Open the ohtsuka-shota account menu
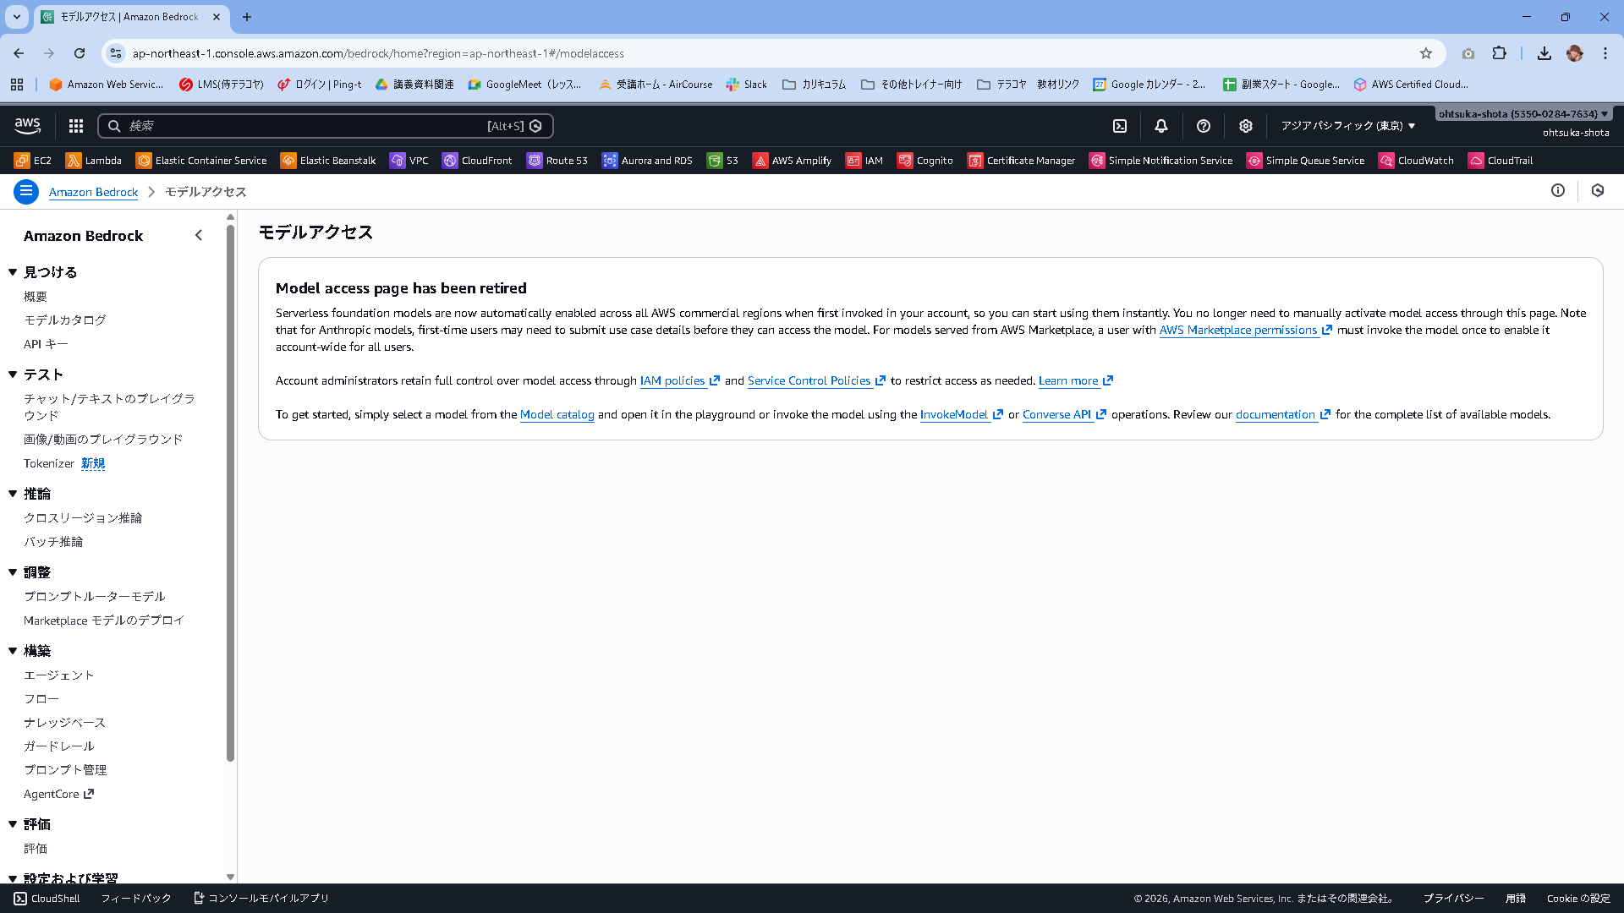This screenshot has width=1624, height=913. (x=1522, y=114)
